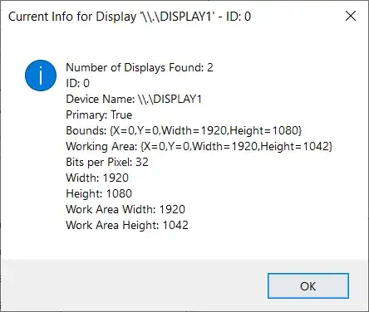Click the Working Area rectangle text line

[199, 146]
